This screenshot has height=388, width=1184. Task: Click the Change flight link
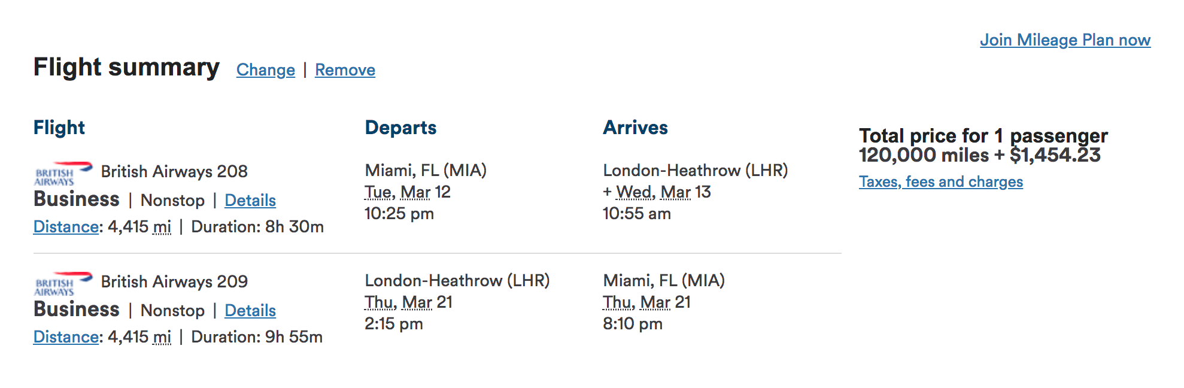(x=265, y=70)
